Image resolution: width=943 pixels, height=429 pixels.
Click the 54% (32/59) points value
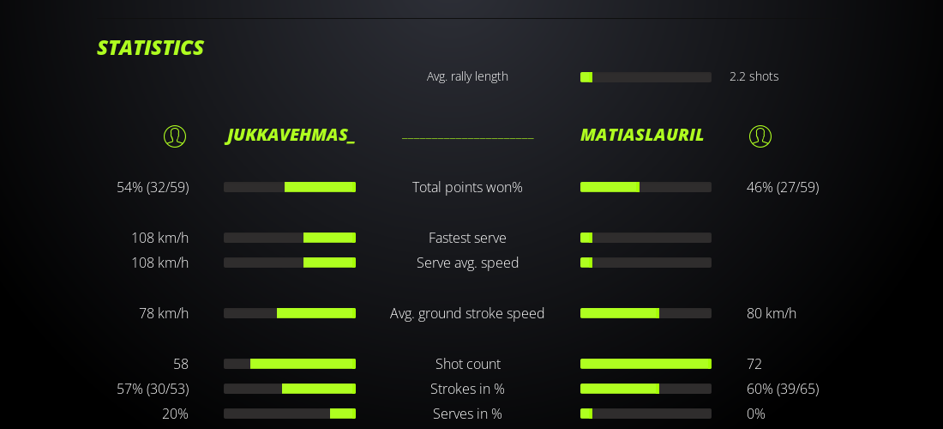tap(153, 187)
